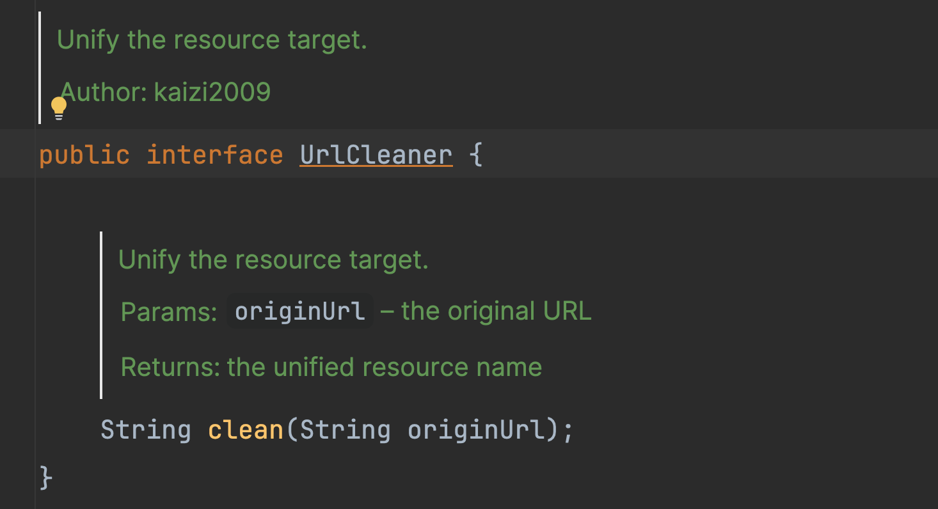
Task: Place cursor at opening brace after UrlCleaner
Action: [x=476, y=155]
